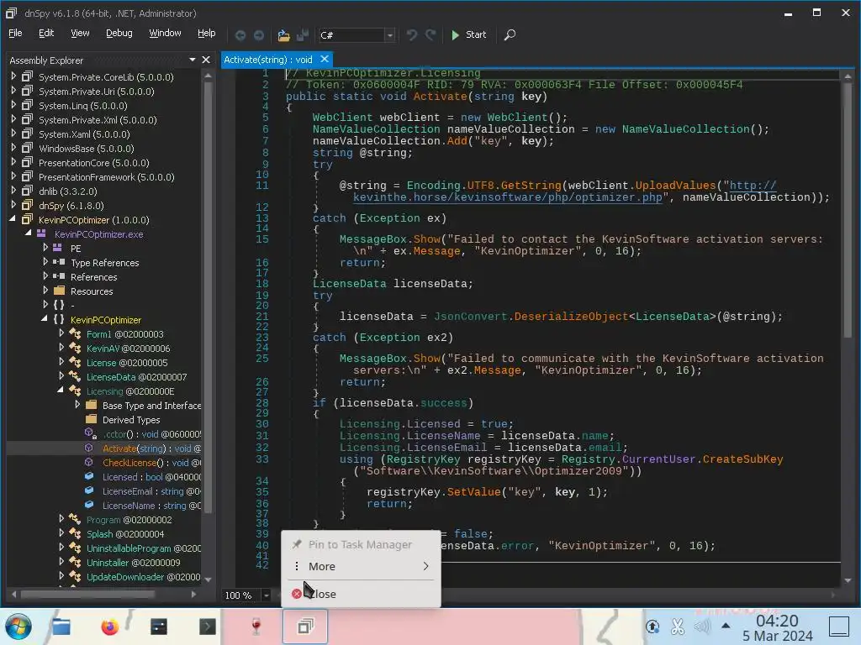
Task: Start debugging with the Start button
Action: [468, 34]
